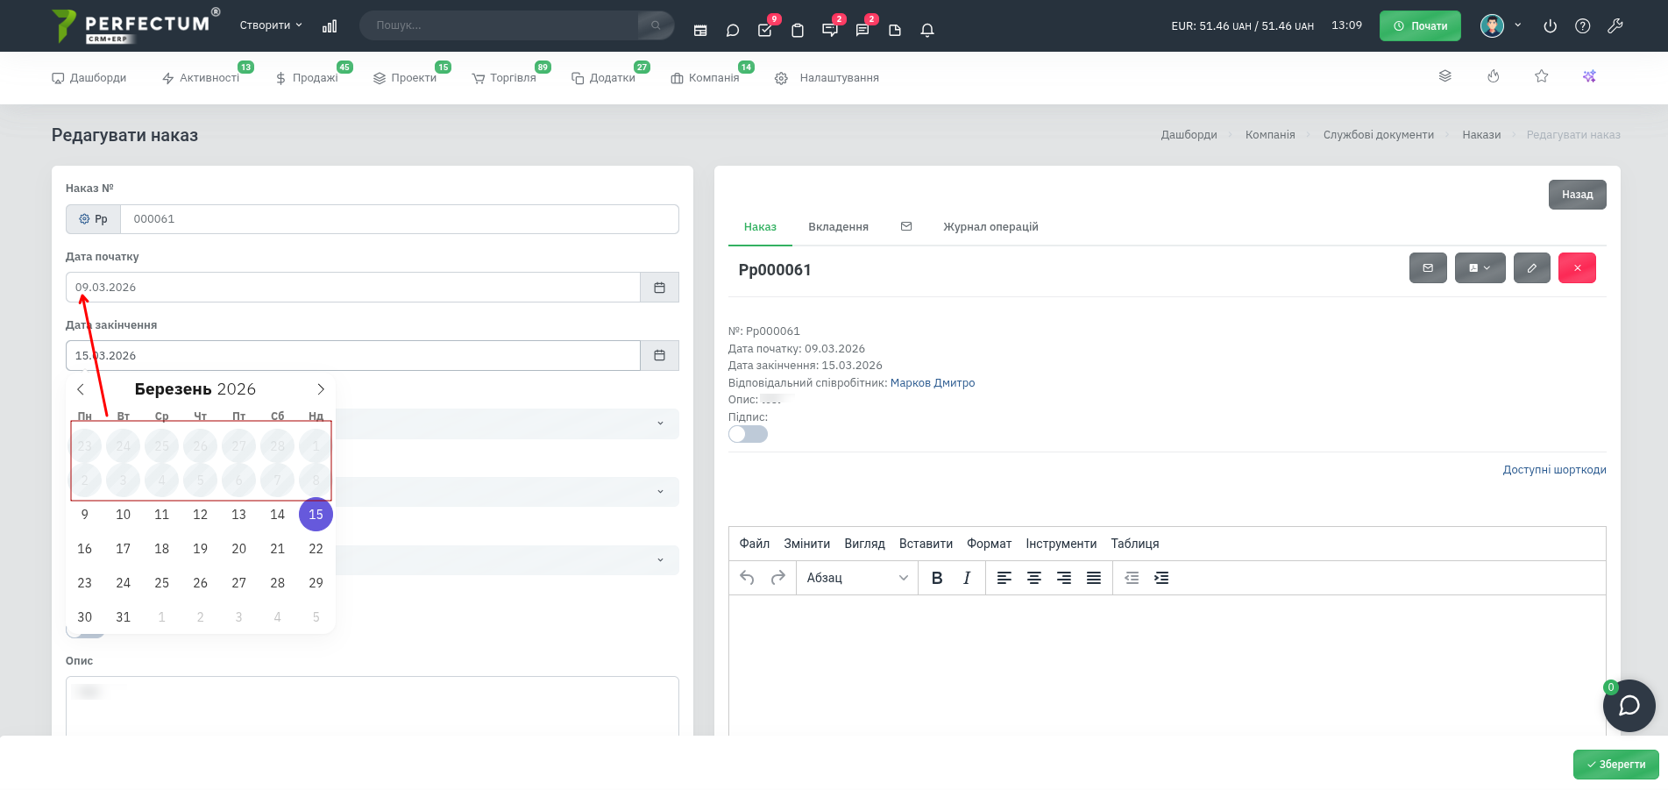Open the statistics bar chart icon
The image size is (1668, 790).
330,26
